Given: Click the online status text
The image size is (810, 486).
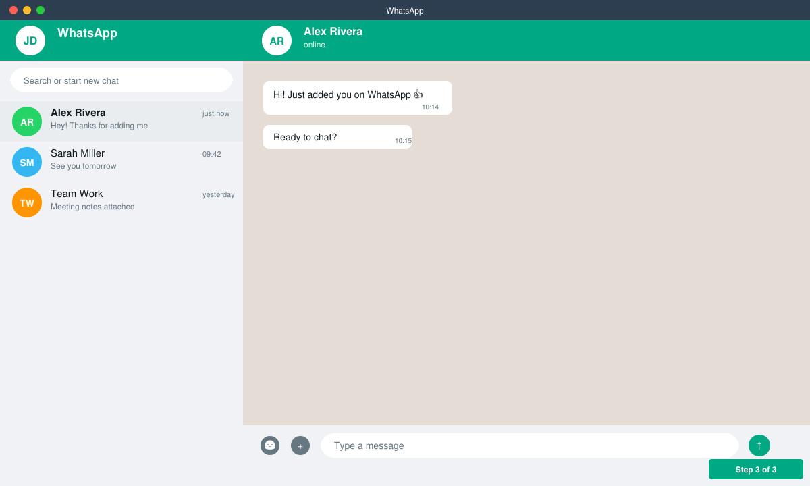Looking at the screenshot, I should click(315, 45).
